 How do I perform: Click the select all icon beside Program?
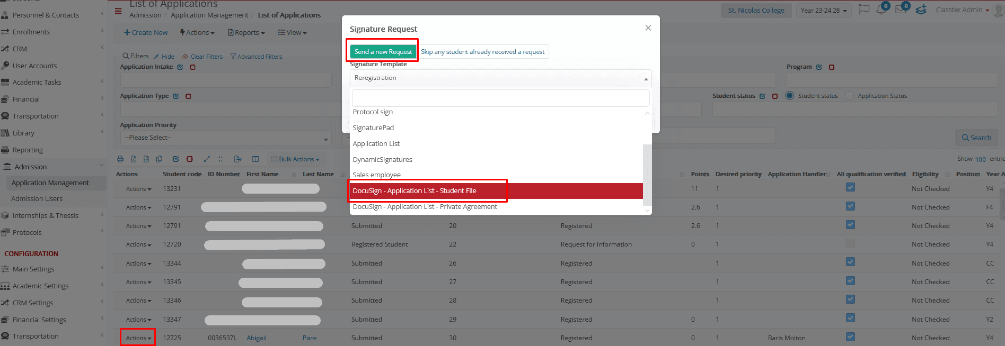click(x=819, y=67)
